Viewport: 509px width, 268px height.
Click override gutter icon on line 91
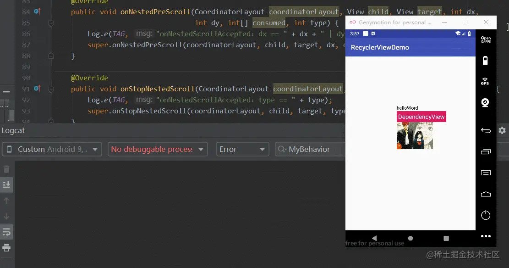(37, 89)
